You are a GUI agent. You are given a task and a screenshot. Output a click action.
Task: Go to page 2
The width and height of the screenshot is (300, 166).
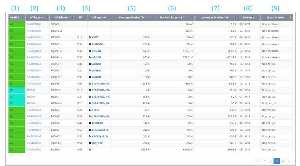coord(271,161)
